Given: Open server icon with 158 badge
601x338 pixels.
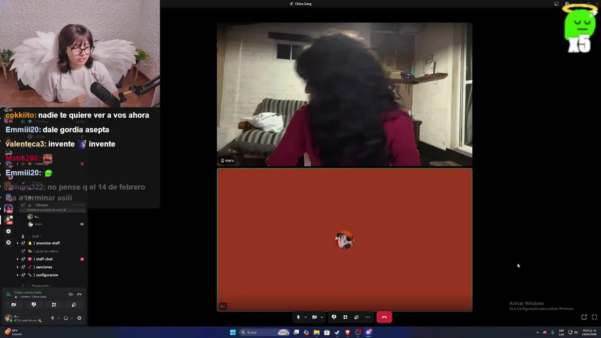Looking at the screenshot, I should tap(9, 220).
